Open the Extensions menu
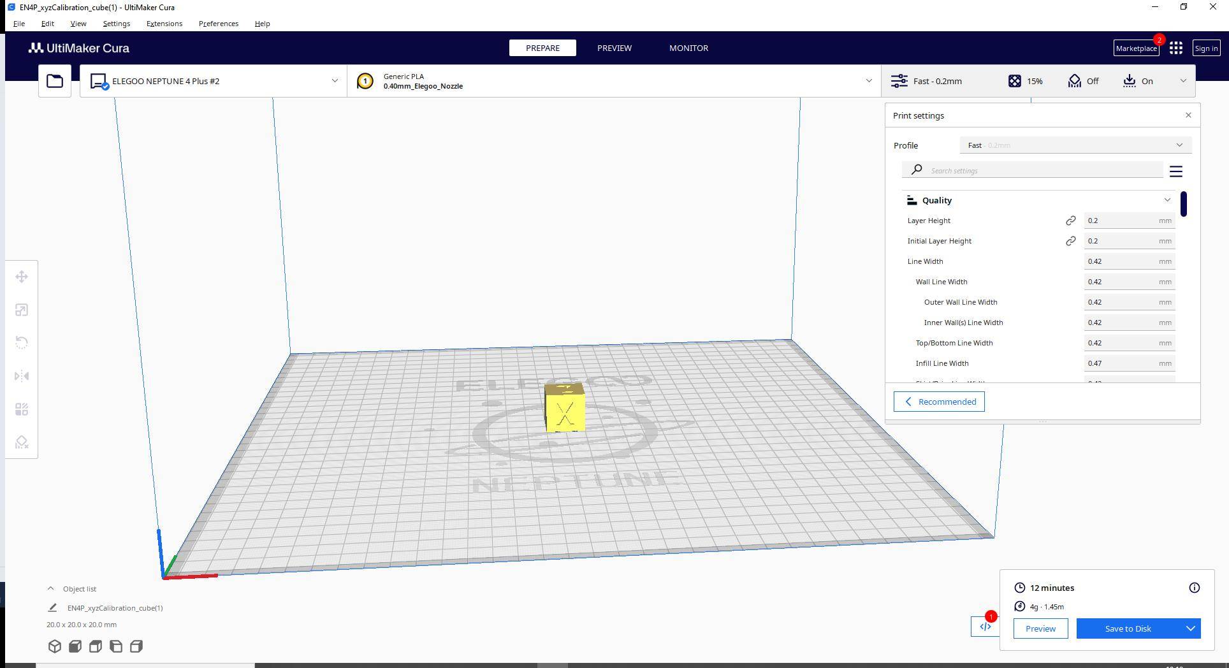This screenshot has height=668, width=1229. click(x=164, y=24)
